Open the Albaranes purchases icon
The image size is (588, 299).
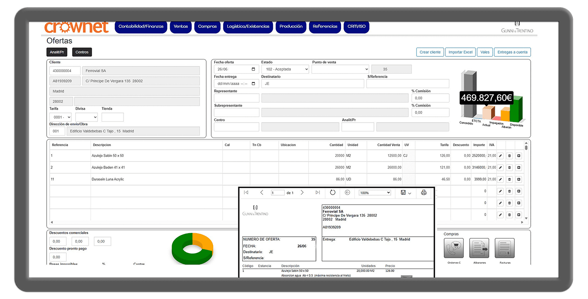[479, 248]
